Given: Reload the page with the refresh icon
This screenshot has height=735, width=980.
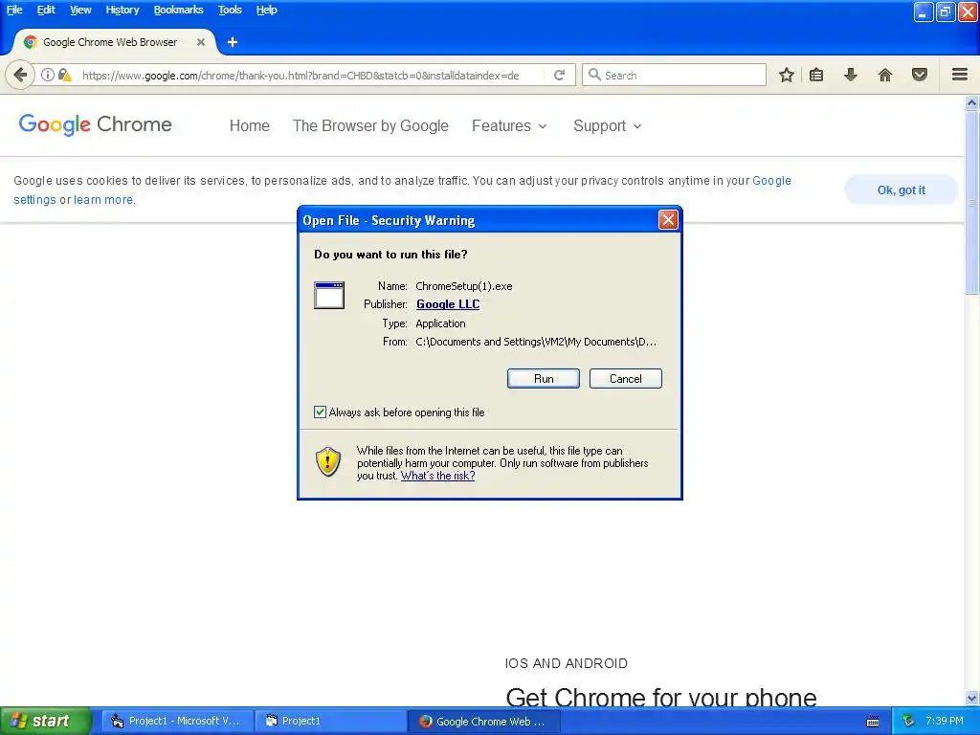Looking at the screenshot, I should coord(559,75).
